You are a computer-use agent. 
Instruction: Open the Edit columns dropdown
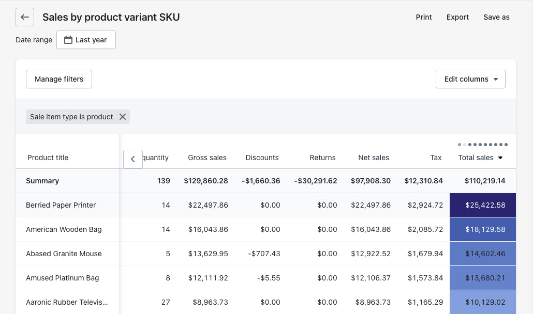470,79
